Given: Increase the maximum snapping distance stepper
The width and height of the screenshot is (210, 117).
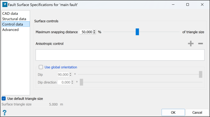Looking at the screenshot, I should [94, 31].
